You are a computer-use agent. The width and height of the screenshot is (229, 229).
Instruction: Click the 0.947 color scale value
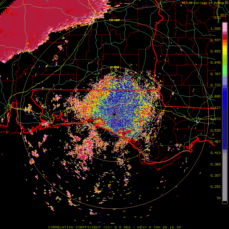pos(216,40)
